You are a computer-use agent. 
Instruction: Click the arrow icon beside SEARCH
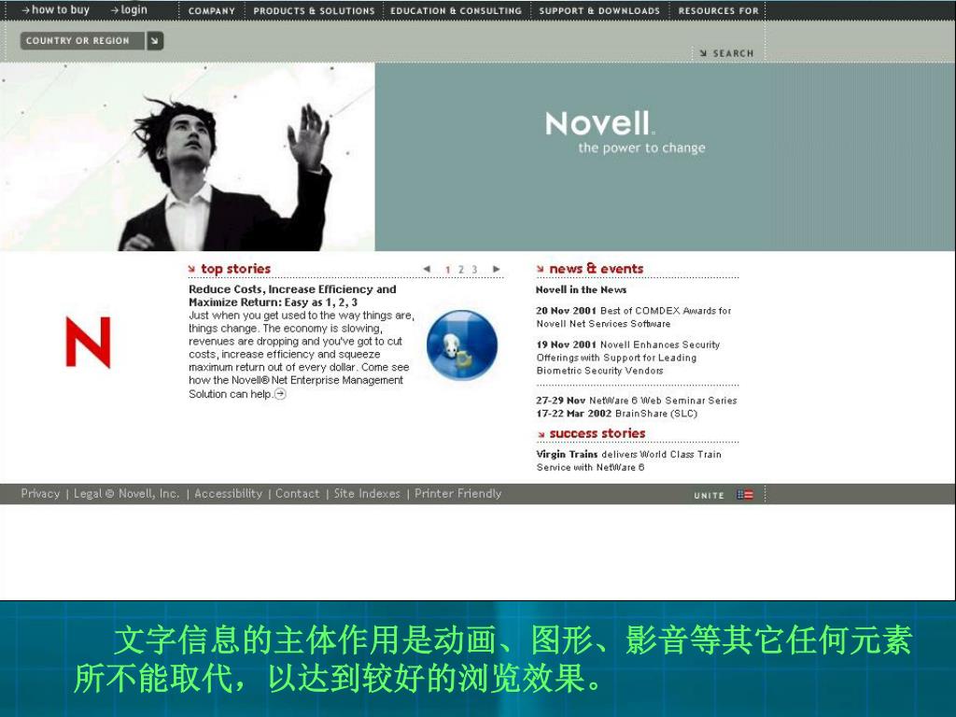704,53
